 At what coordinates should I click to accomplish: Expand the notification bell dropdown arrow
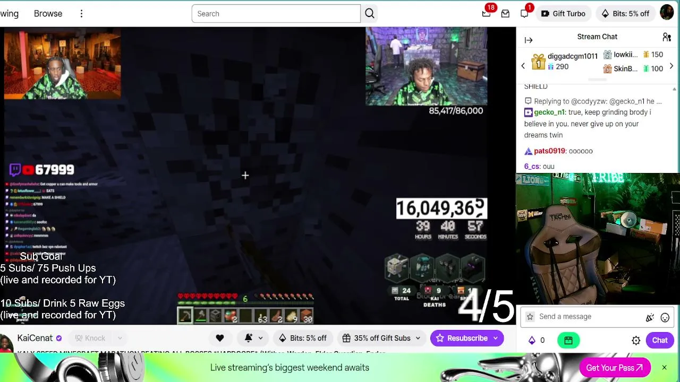pos(260,338)
